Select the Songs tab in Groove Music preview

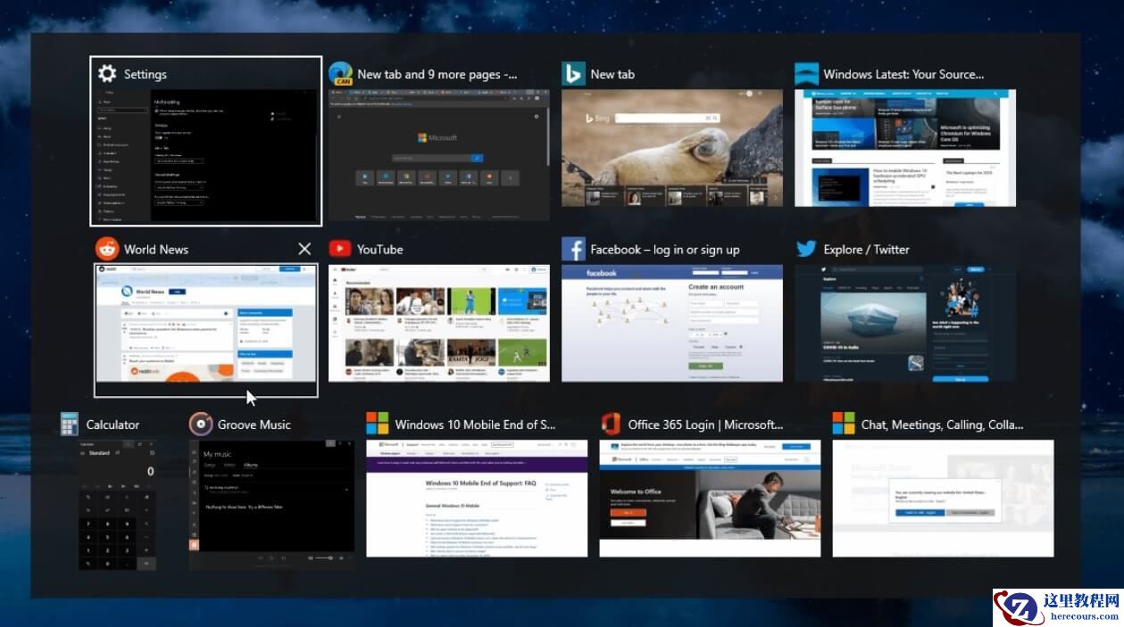211,465
